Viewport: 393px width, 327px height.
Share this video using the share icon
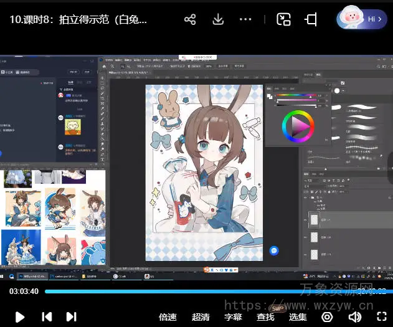[190, 19]
